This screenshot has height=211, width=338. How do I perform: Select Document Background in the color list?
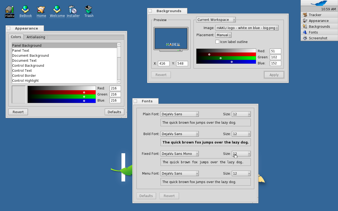click(30, 56)
